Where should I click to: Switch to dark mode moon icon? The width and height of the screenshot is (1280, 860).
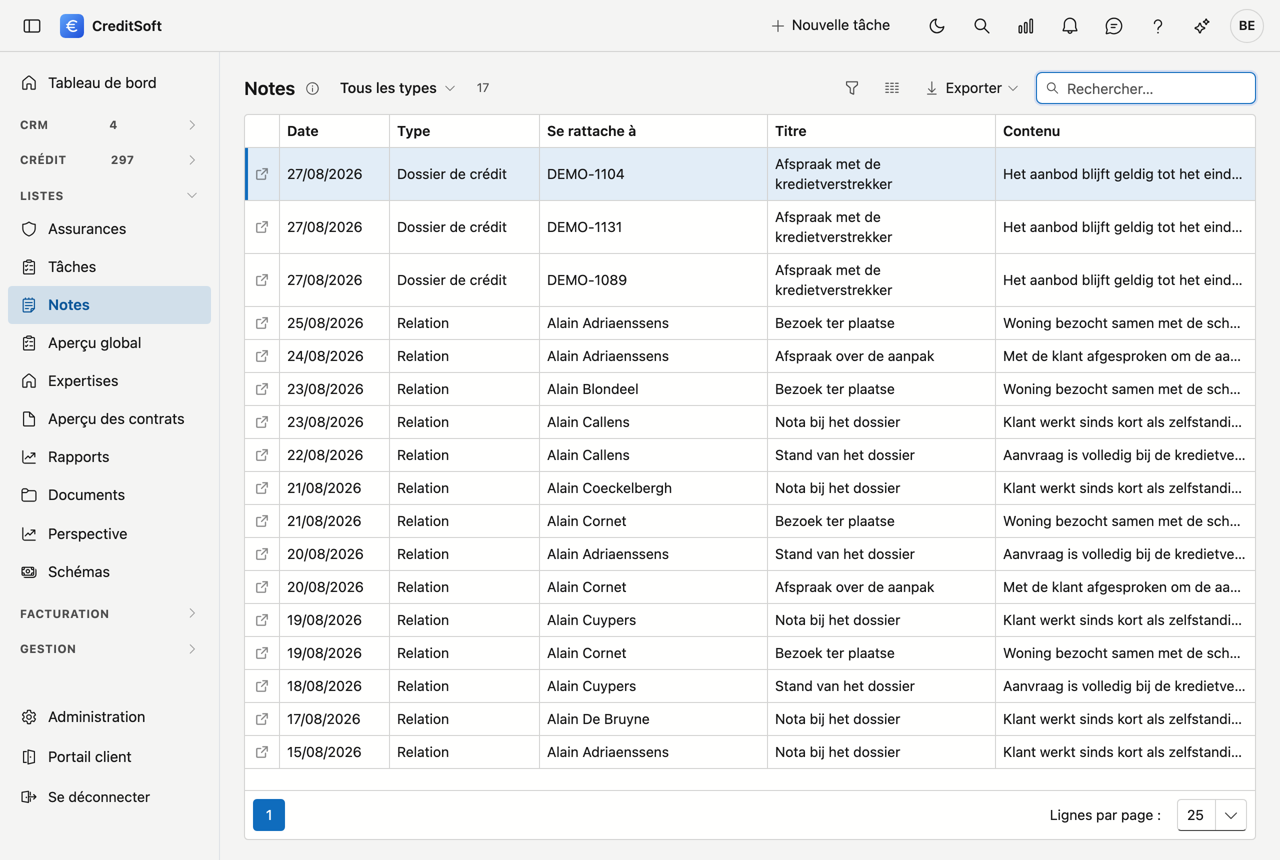click(x=937, y=26)
